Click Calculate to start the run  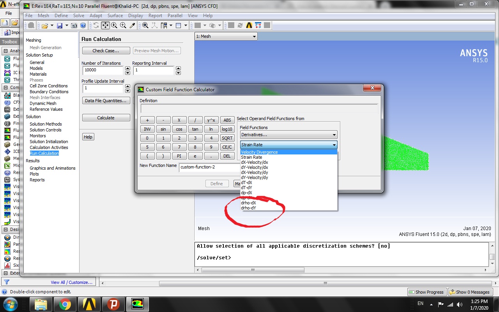(x=106, y=117)
